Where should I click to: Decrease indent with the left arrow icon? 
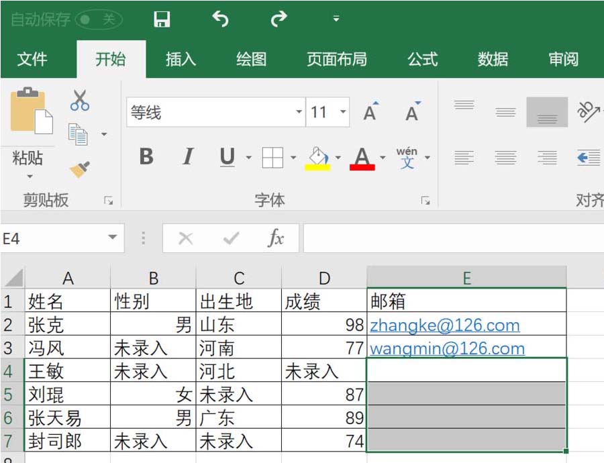tap(589, 158)
